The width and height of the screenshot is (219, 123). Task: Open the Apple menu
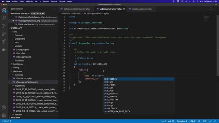tap(3, 1)
